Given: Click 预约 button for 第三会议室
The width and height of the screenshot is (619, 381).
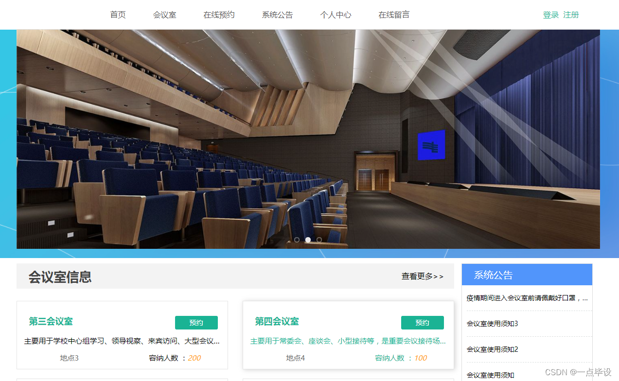Looking at the screenshot, I should click(196, 322).
